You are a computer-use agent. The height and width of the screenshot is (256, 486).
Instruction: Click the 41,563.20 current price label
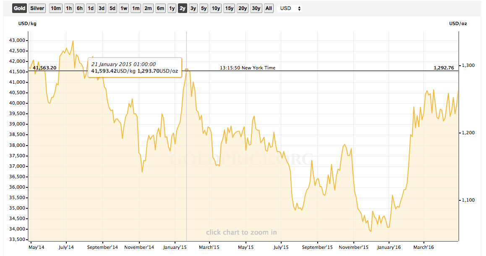click(x=44, y=68)
